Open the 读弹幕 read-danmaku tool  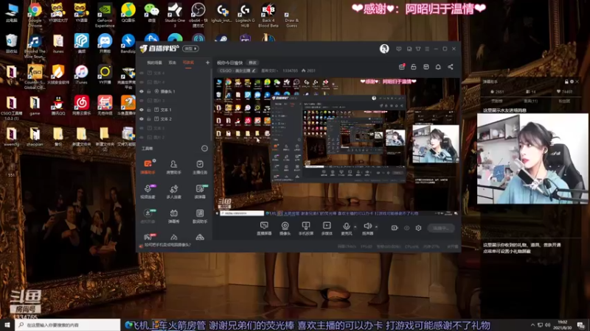click(x=200, y=191)
